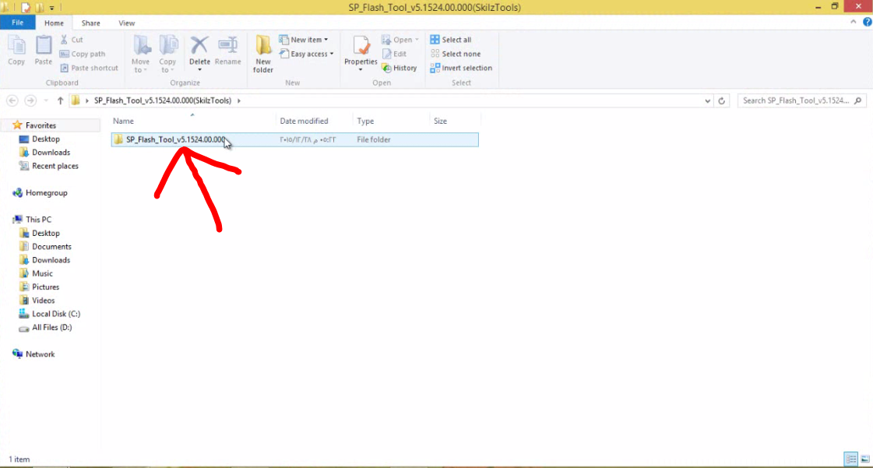Open Music under This PC

pyautogui.click(x=42, y=273)
